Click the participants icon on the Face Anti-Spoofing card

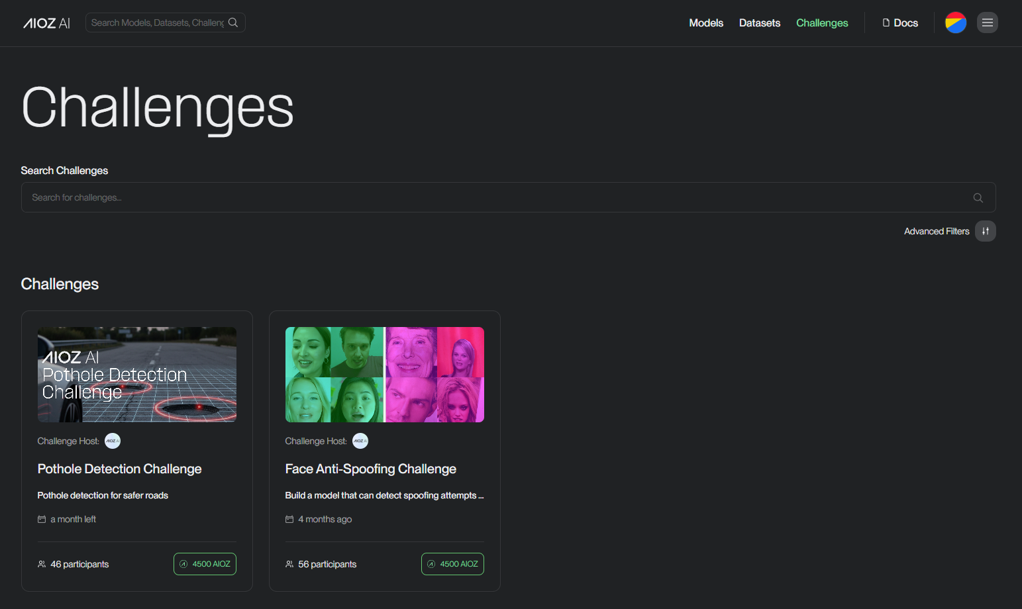click(289, 563)
